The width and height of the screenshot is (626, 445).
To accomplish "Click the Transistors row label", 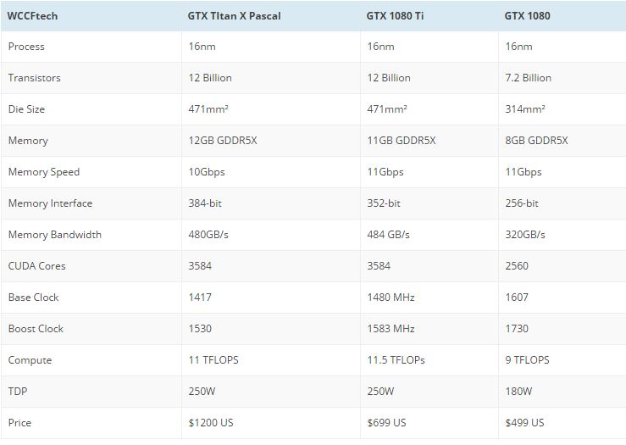I will pos(35,78).
